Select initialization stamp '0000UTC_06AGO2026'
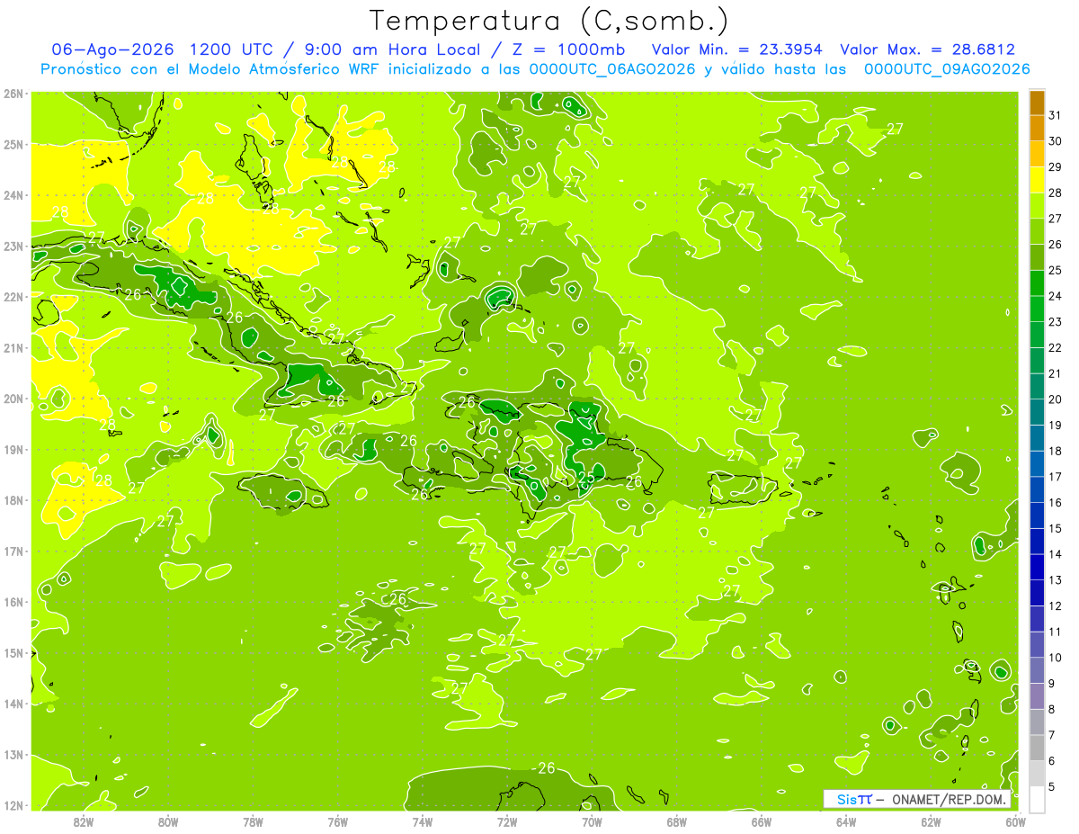Viewport: 1079px width, 834px height. [x=612, y=69]
